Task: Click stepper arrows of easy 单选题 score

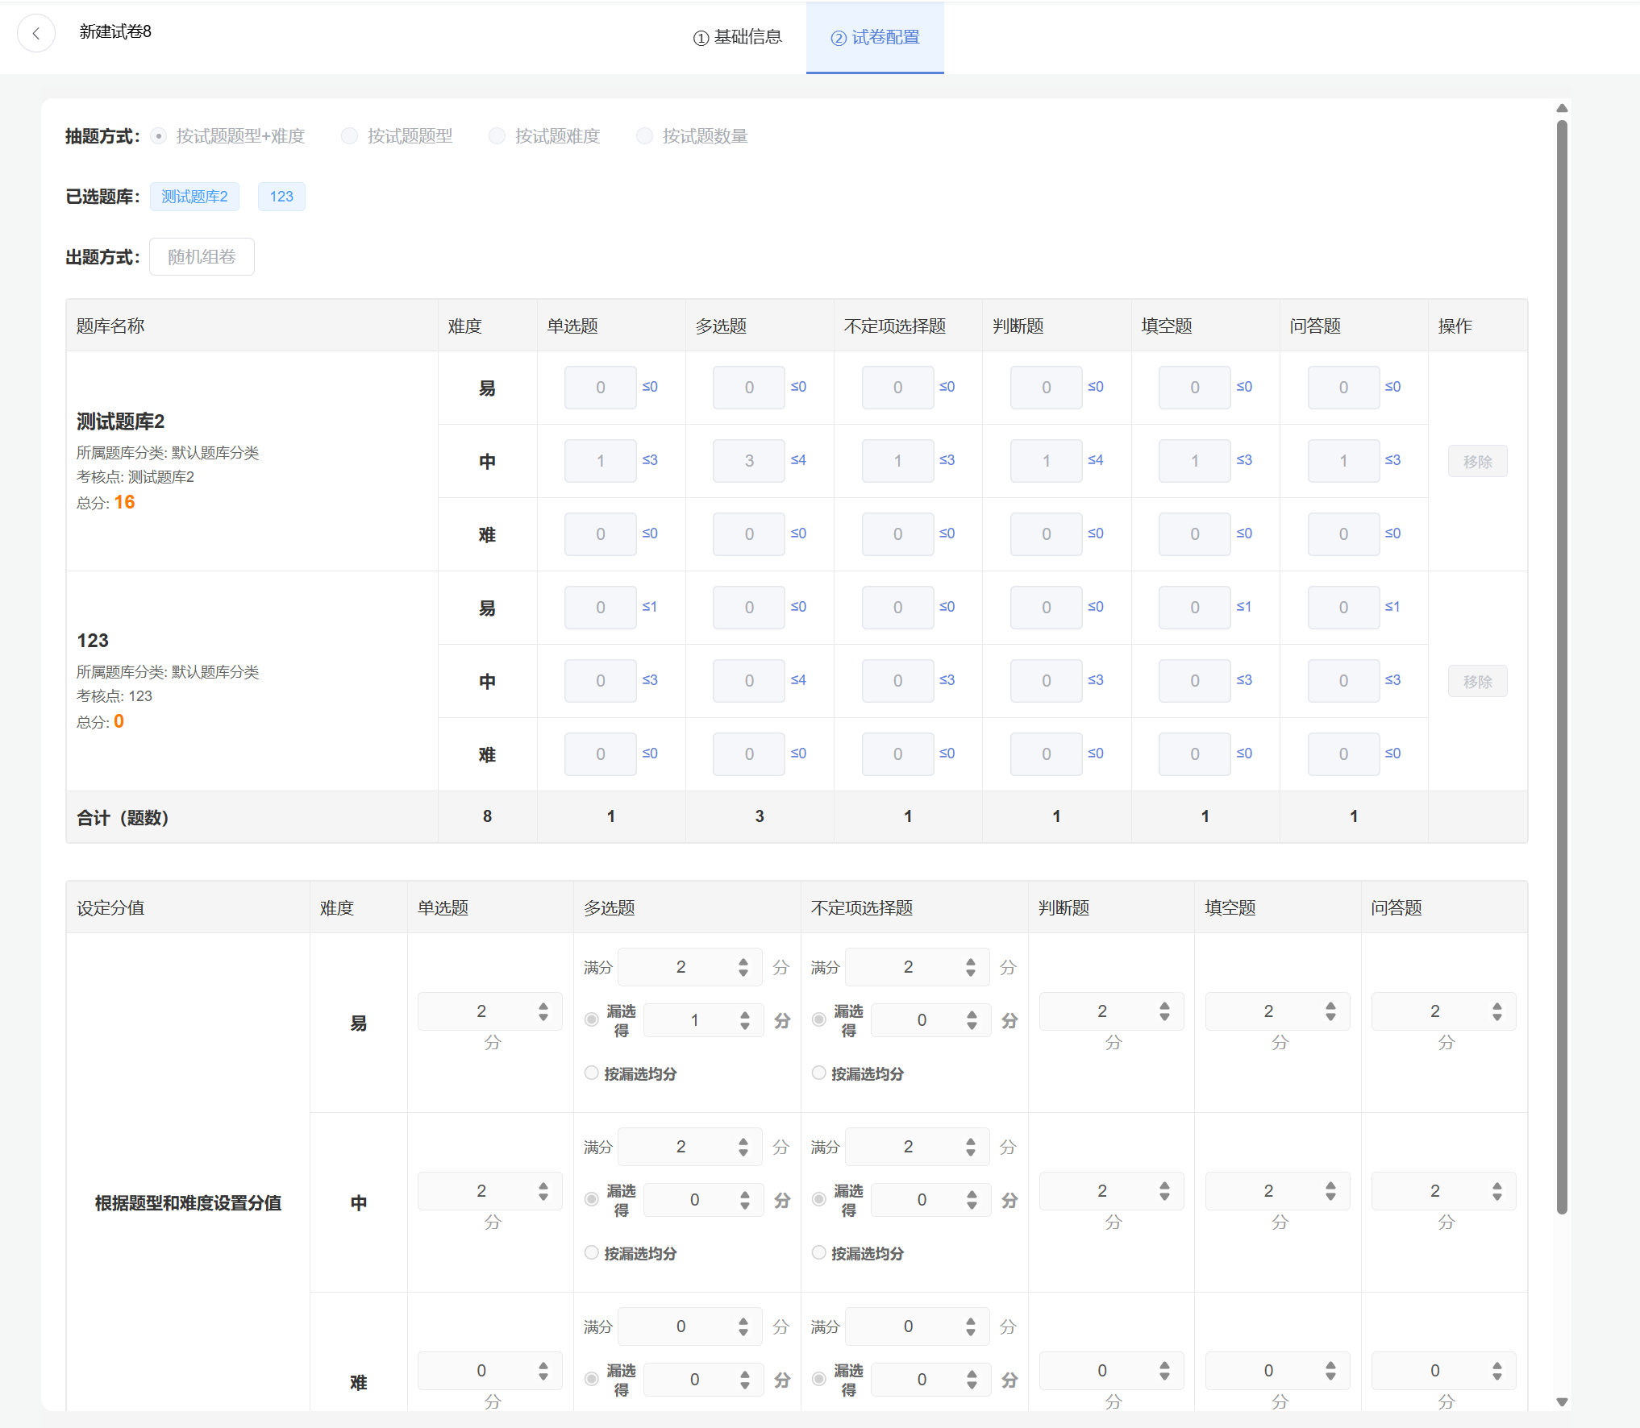Action: coord(543,1011)
